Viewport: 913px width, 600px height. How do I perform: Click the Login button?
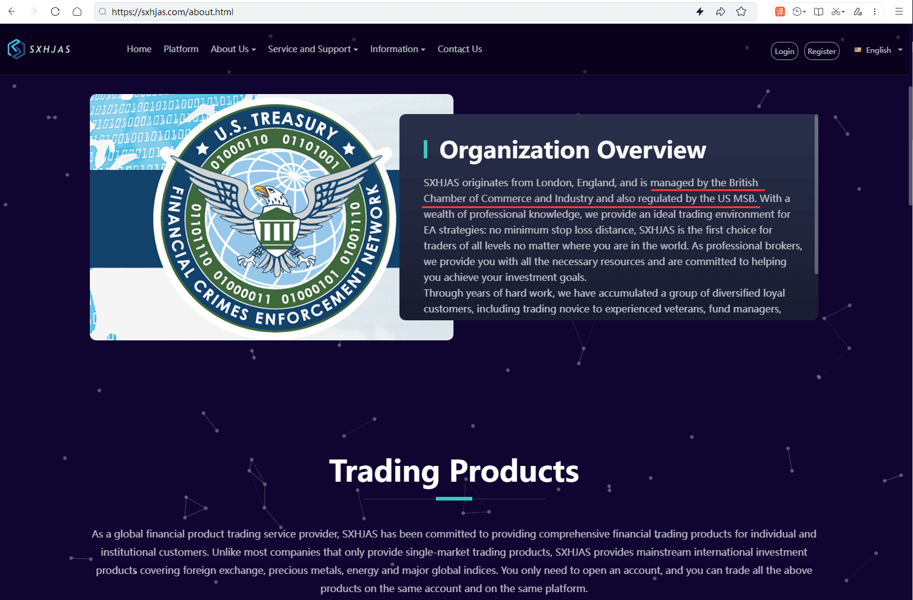tap(784, 51)
